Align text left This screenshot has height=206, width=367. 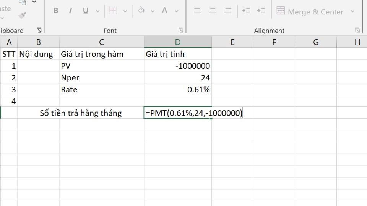coord(198,11)
